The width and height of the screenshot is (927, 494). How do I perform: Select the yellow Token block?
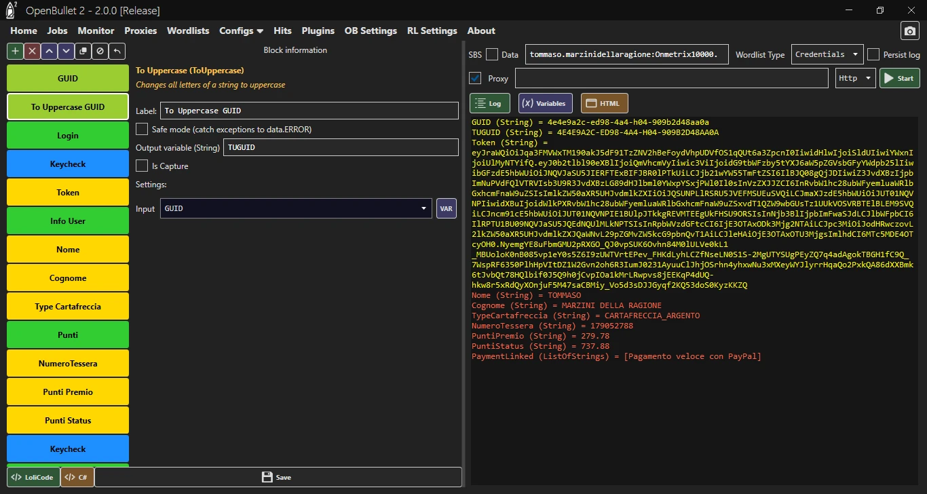pos(68,193)
